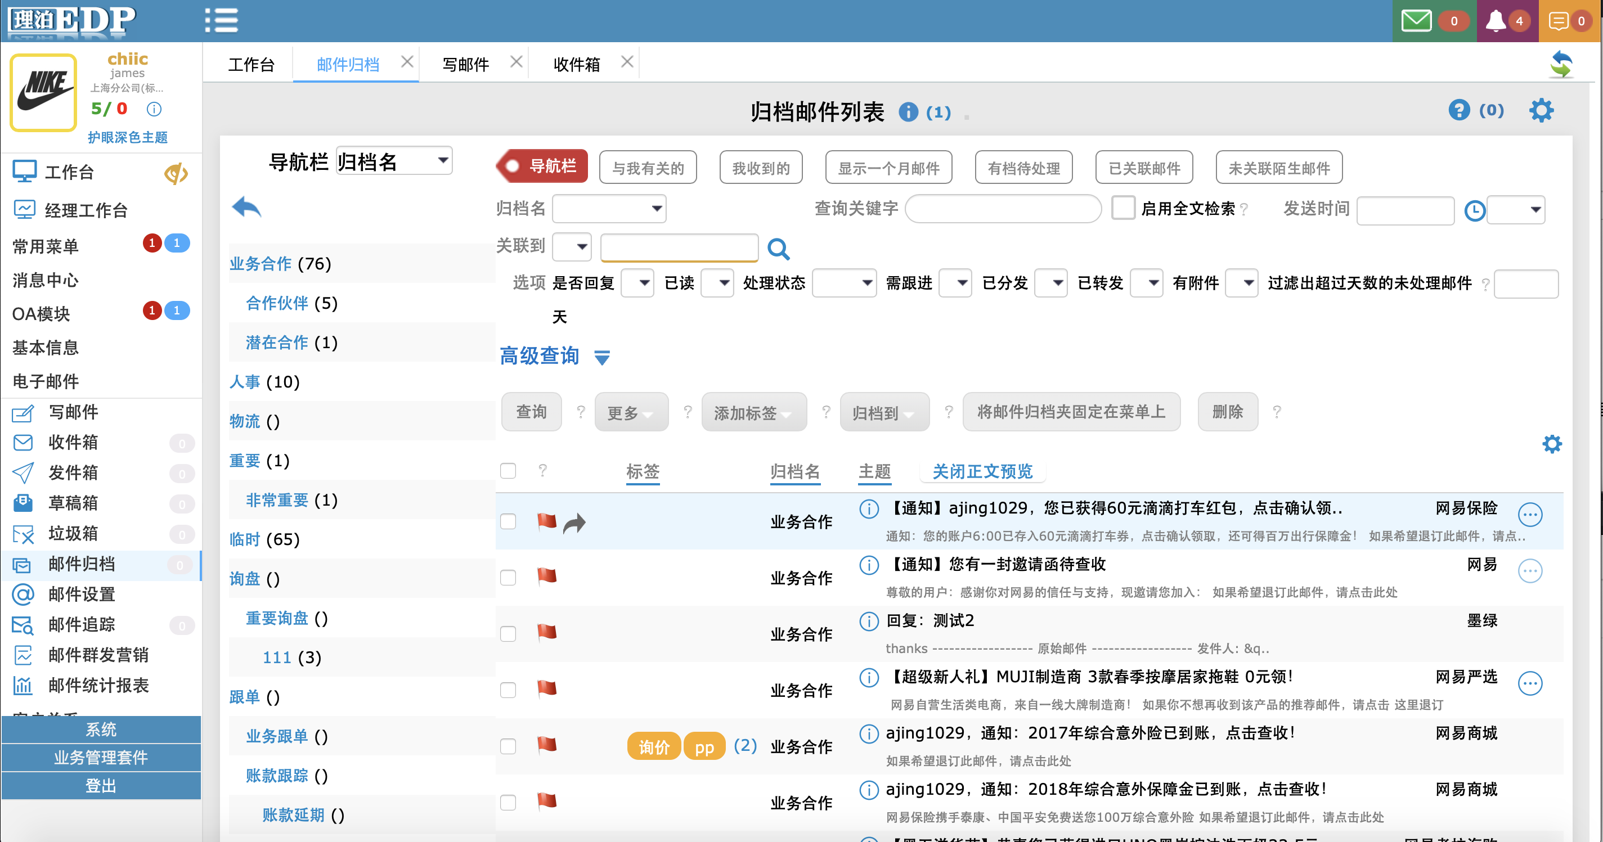Enable the 启用全文检索 checkbox
The height and width of the screenshot is (842, 1603).
click(x=1122, y=208)
